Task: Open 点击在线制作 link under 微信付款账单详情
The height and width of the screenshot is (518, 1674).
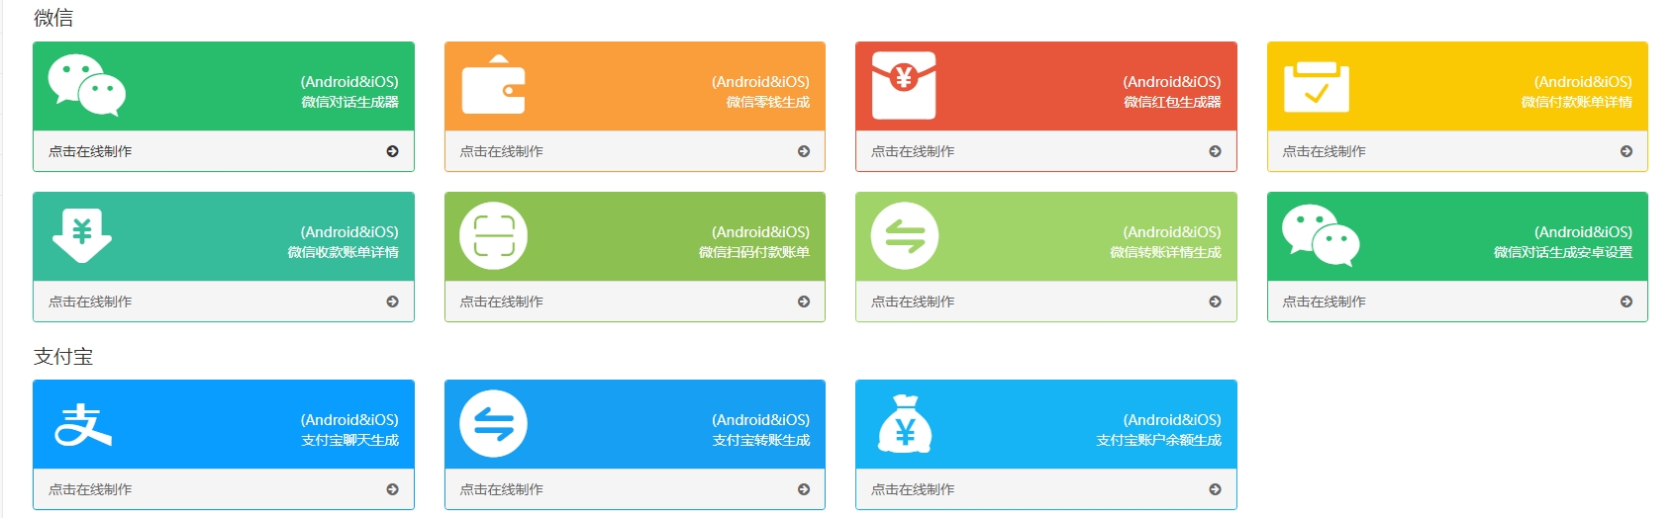Action: pos(1324,151)
